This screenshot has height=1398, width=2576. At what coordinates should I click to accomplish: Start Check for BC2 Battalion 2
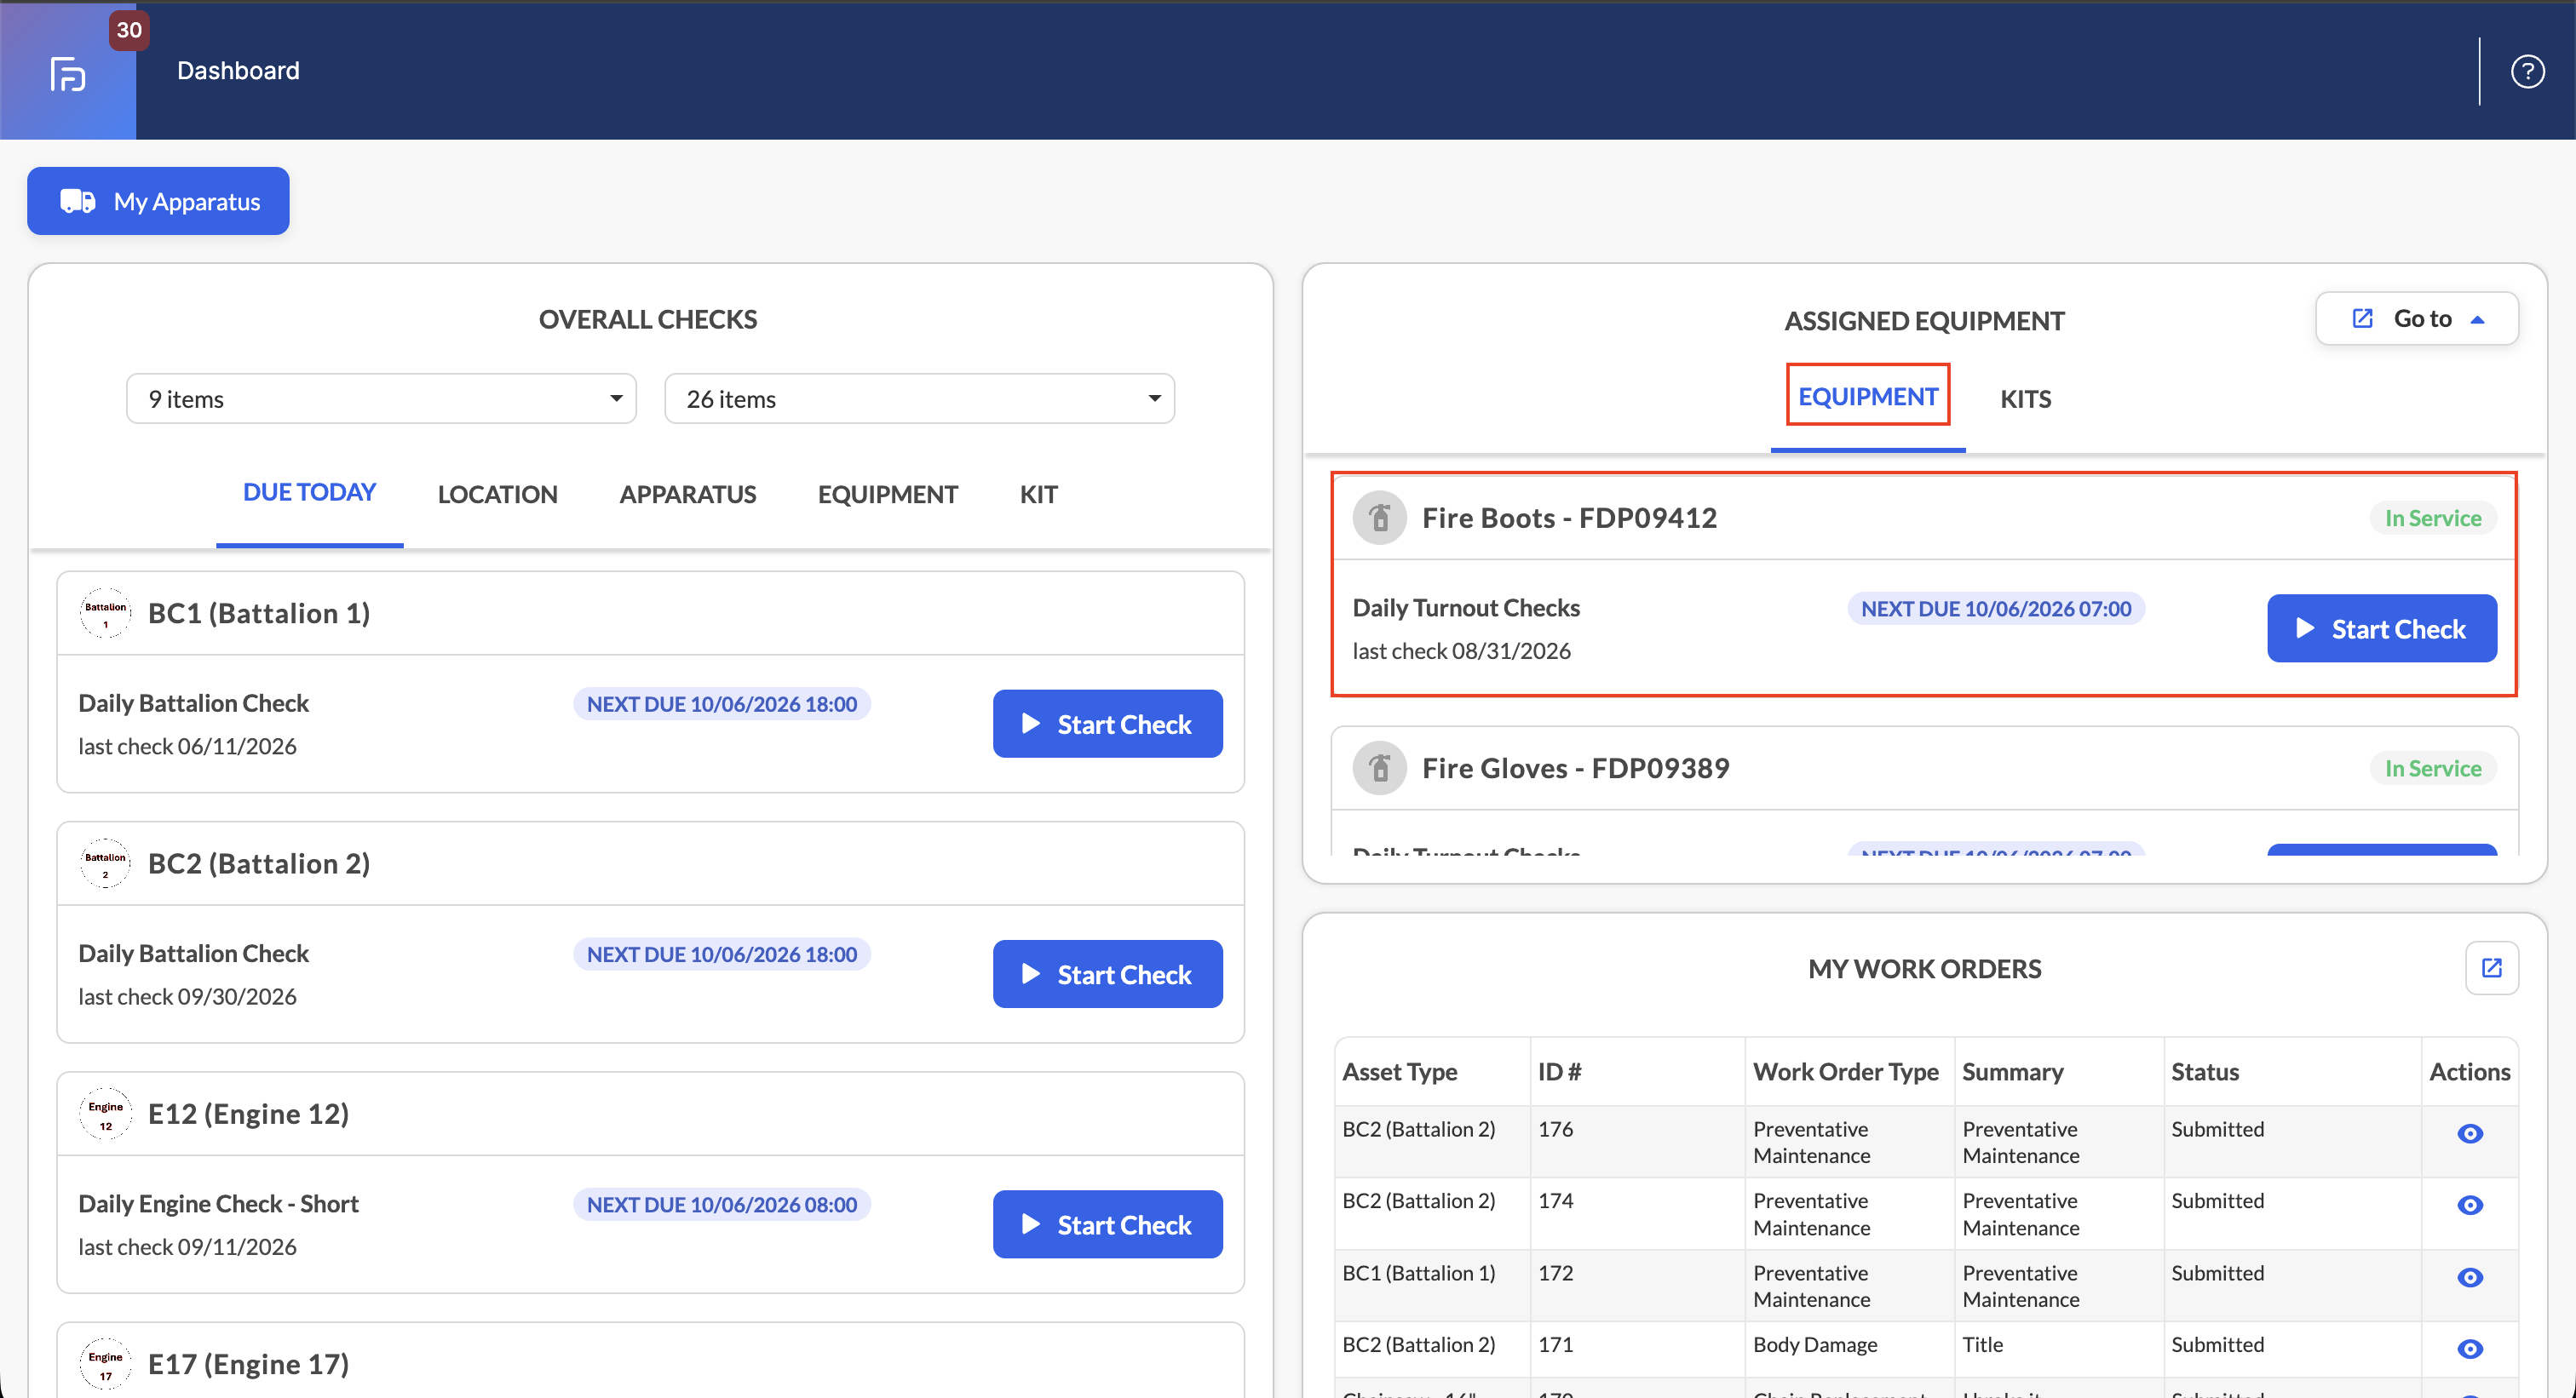tap(1107, 974)
